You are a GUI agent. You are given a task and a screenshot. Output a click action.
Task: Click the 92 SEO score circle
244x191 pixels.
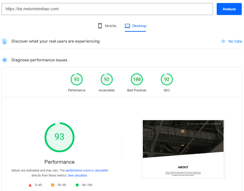click(167, 79)
